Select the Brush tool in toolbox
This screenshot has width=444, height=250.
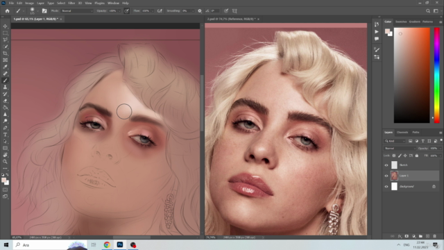(x=5, y=81)
